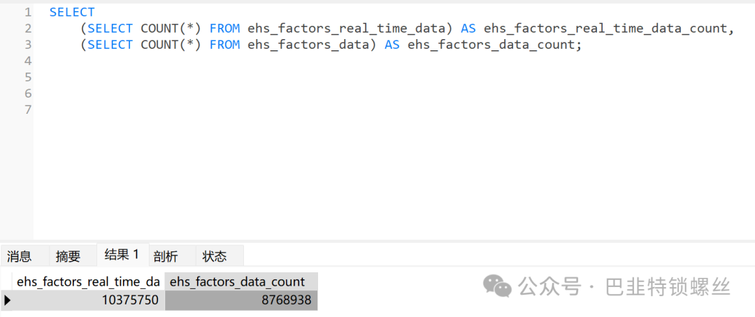Image resolution: width=755 pixels, height=317 pixels.
Task: Place cursor on the top SELECT keyword
Action: click(72, 12)
